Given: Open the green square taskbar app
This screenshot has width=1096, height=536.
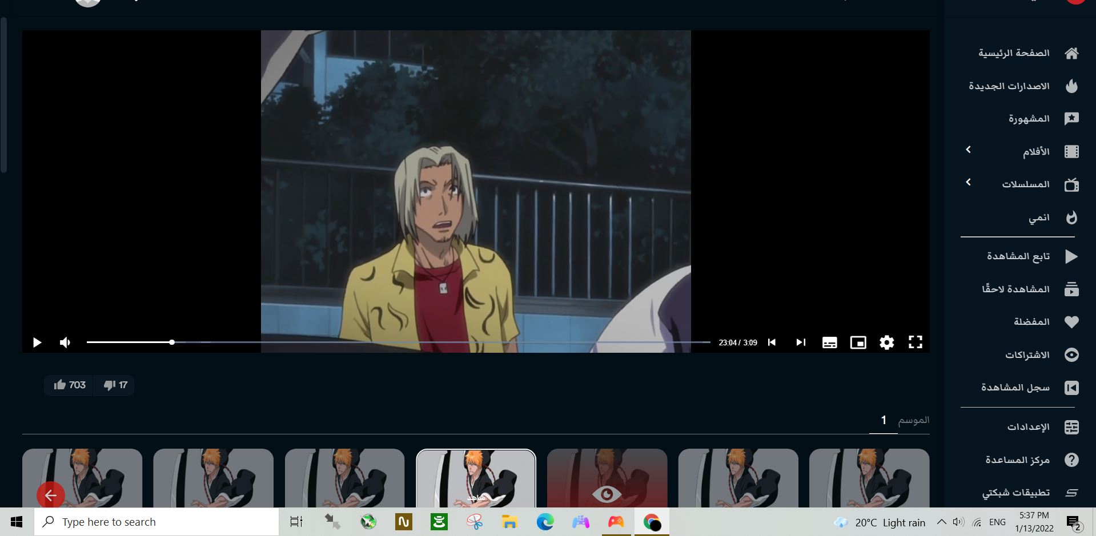Looking at the screenshot, I should tap(439, 522).
